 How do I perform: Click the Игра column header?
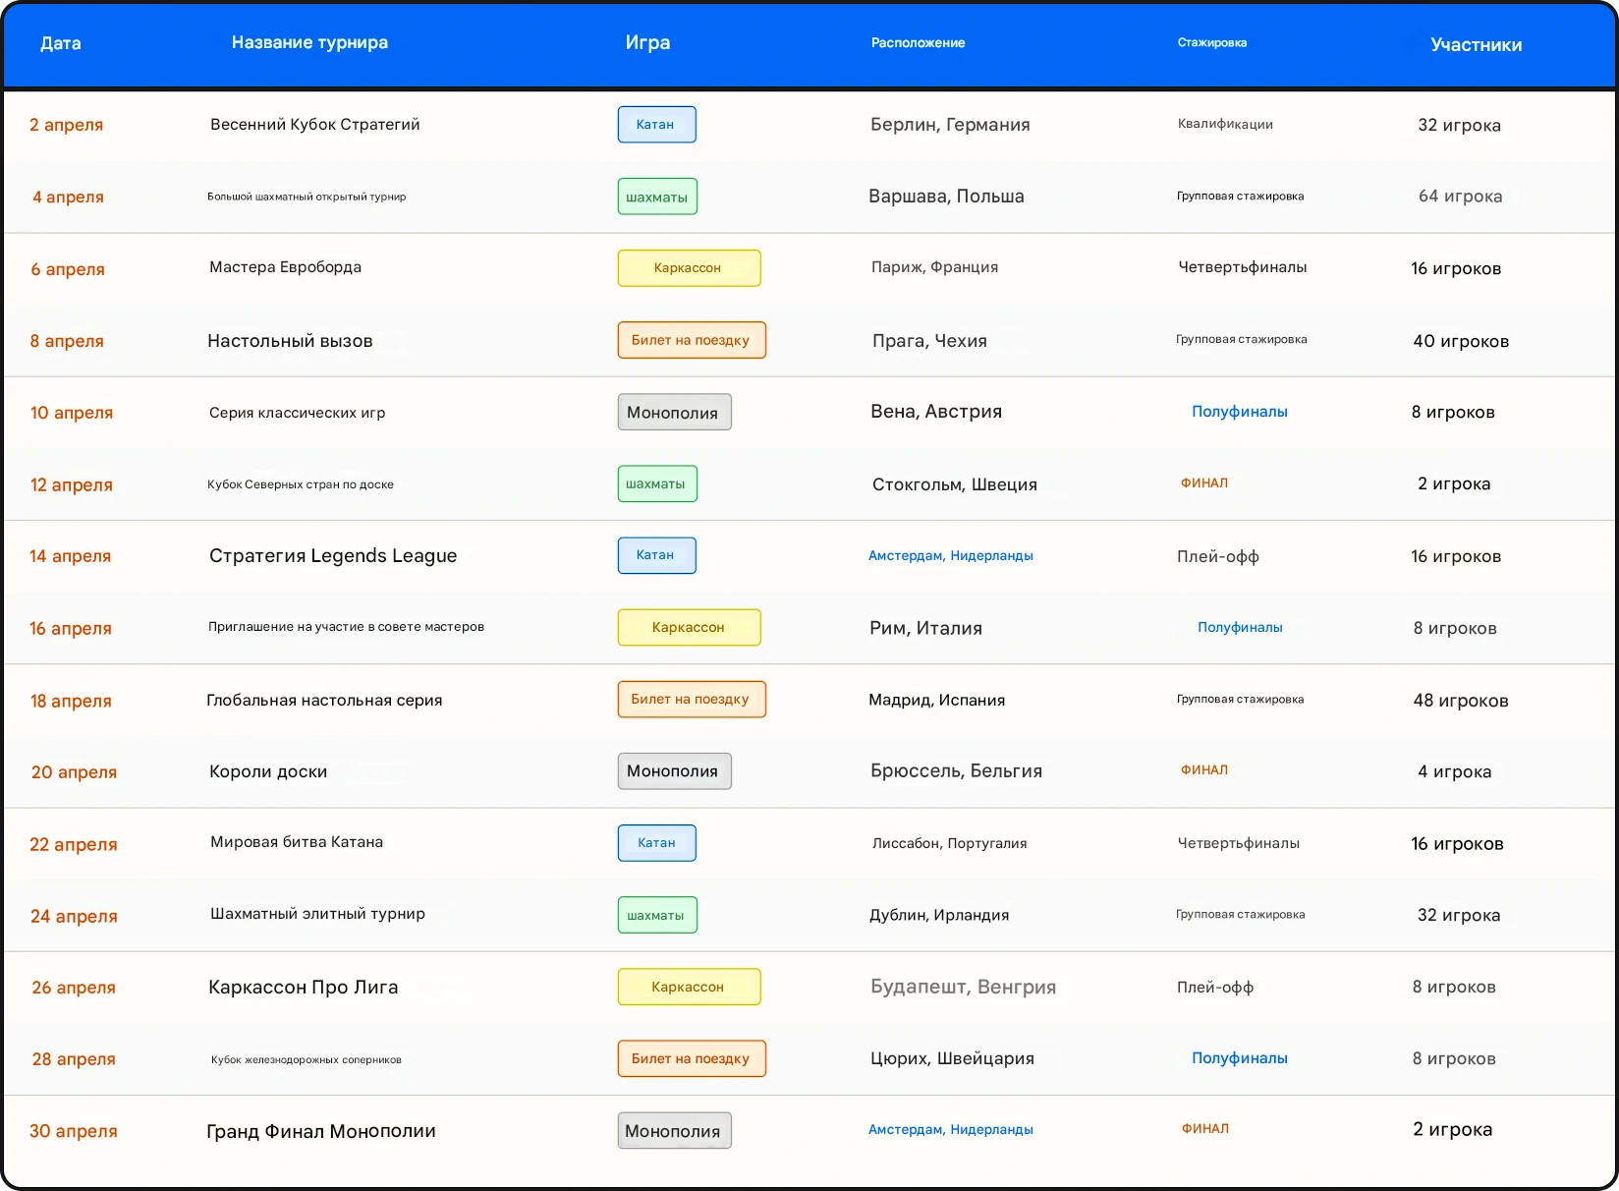647,42
